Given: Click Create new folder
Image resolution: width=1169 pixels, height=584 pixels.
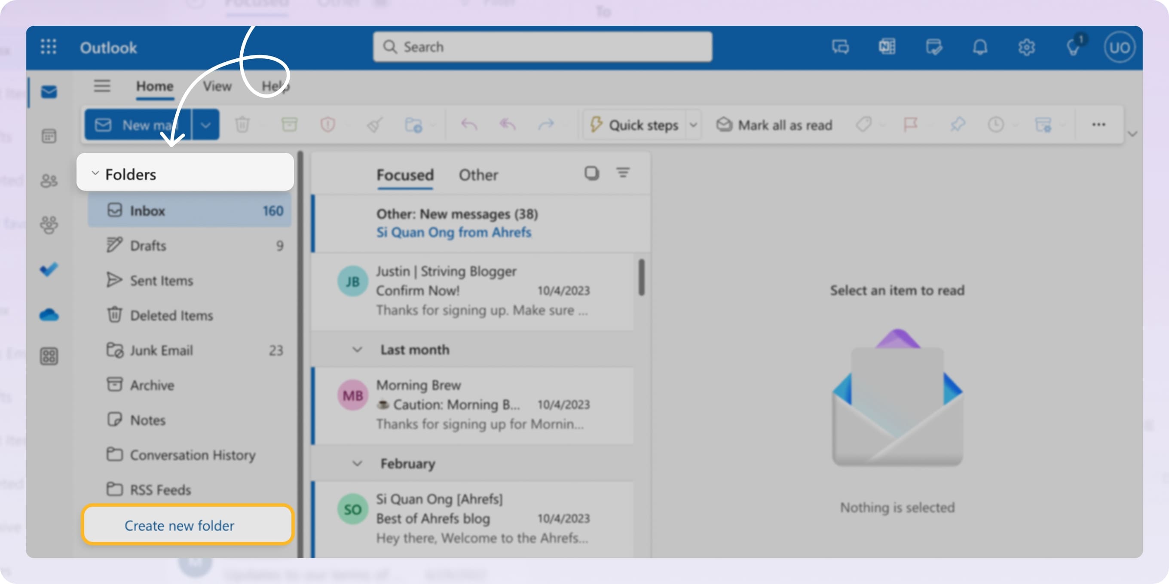Looking at the screenshot, I should click(180, 525).
